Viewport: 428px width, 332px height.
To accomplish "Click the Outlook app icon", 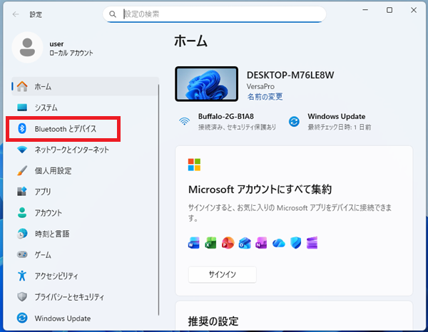I will pos(245,243).
